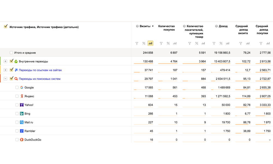
Task: Click Yahoo! average purchase value 3 333,33
Action: pos(265,105)
